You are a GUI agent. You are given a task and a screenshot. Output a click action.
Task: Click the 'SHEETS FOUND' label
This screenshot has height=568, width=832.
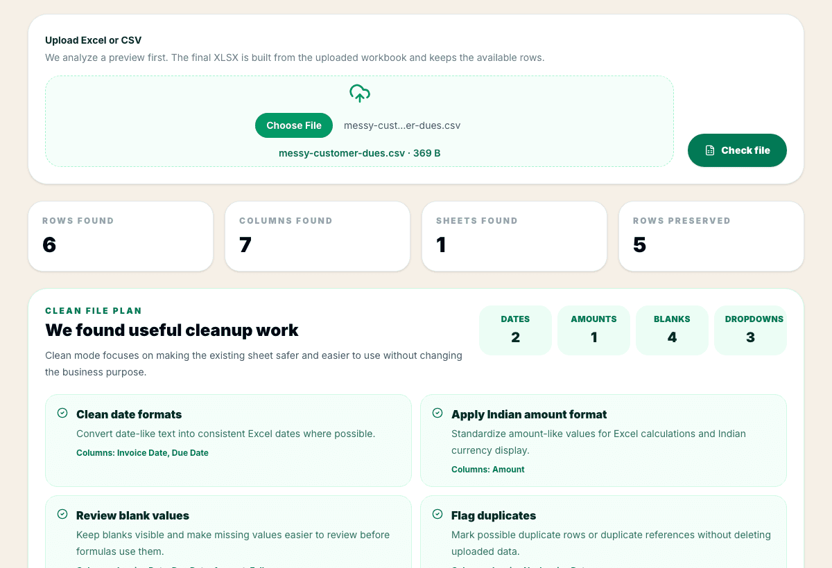coord(477,221)
